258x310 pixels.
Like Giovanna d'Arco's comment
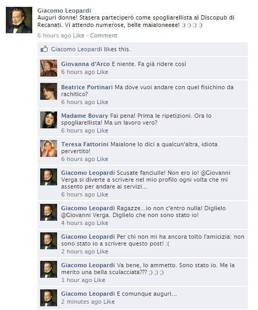tap(103, 72)
